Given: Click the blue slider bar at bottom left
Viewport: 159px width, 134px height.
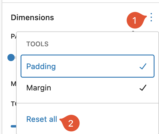Looking at the screenshot, I should pyautogui.click(x=13, y=126).
